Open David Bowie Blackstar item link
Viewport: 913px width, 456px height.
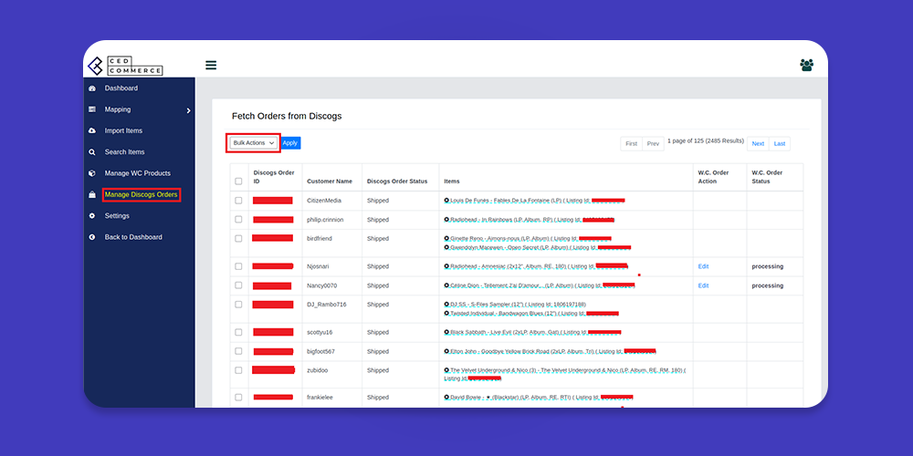[538, 398]
